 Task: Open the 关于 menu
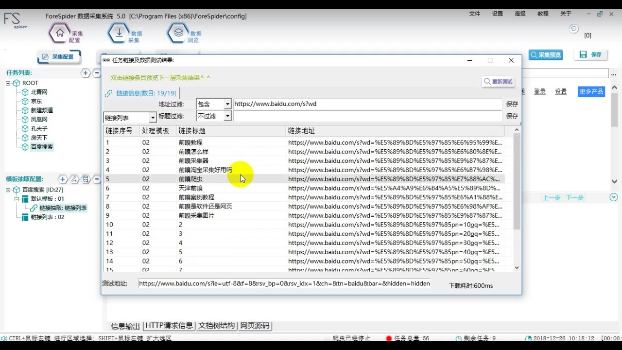[566, 14]
